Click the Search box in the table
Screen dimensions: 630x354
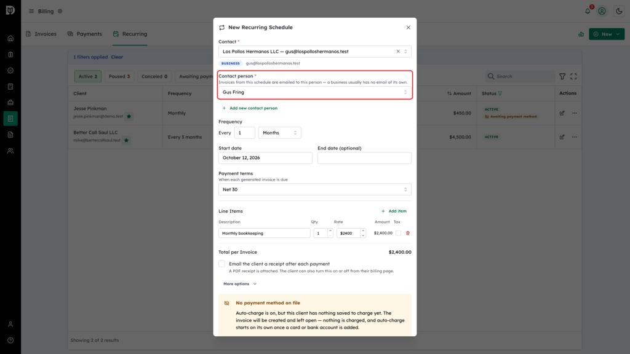[520, 76]
